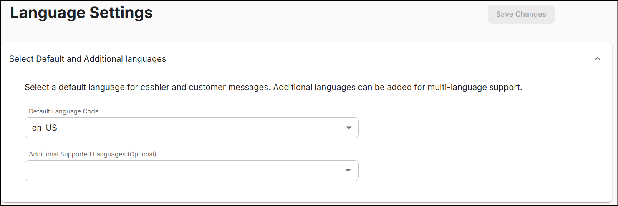This screenshot has height=206, width=618.
Task: Collapse the language section using the up chevron
Action: tap(598, 59)
